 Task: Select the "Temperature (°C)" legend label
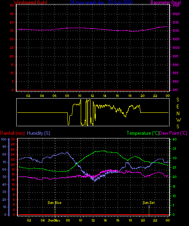(143, 133)
